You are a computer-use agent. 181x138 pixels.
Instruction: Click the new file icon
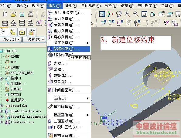(x=5, y=14)
